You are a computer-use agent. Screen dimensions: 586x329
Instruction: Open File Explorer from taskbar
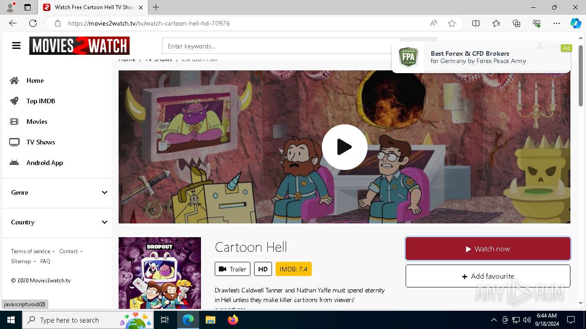pos(210,320)
